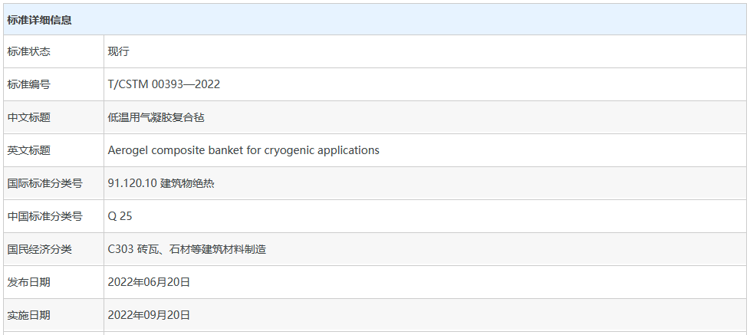Select the 现行 status value
Viewport: 750px width, 335px height.
pyautogui.click(x=119, y=51)
